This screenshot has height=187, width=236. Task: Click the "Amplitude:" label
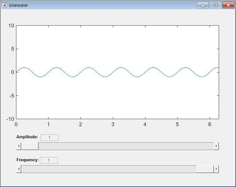click(x=27, y=137)
